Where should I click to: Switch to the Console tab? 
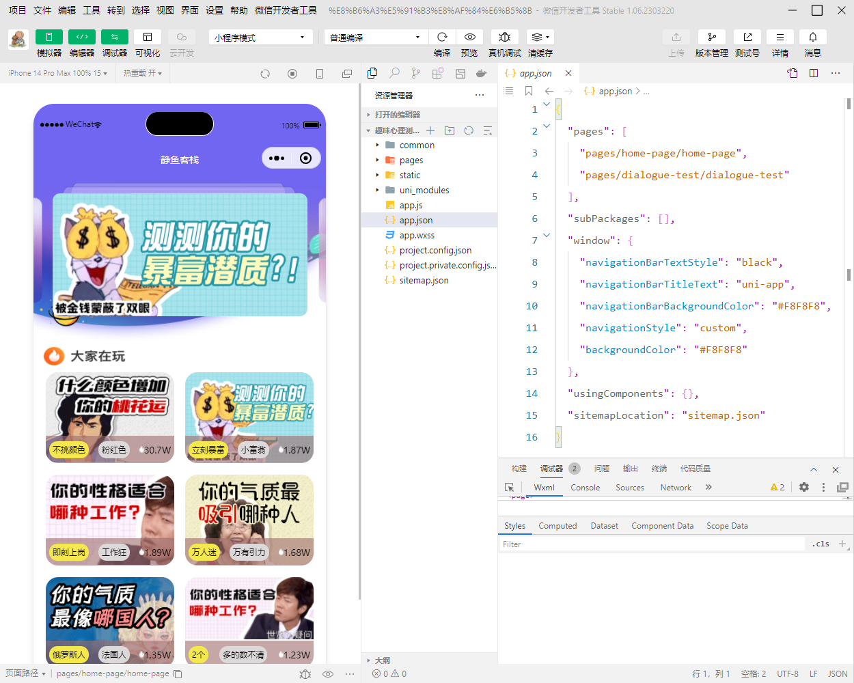tap(585, 488)
